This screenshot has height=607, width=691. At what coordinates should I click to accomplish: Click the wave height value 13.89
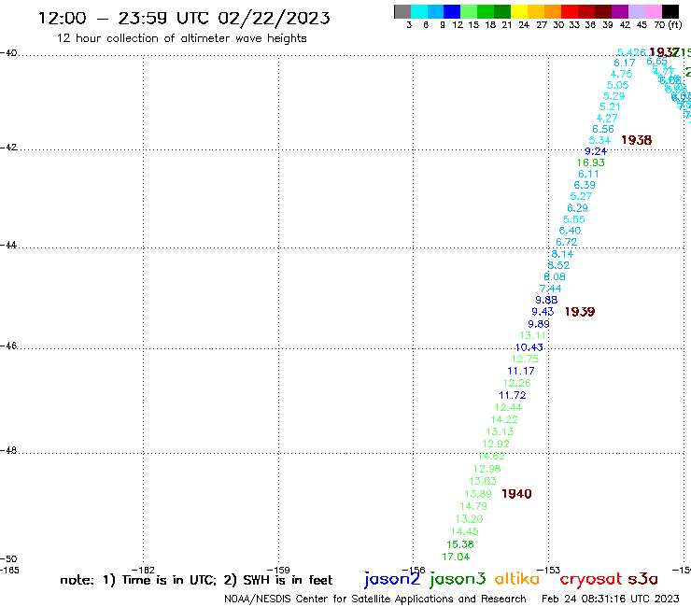click(478, 494)
